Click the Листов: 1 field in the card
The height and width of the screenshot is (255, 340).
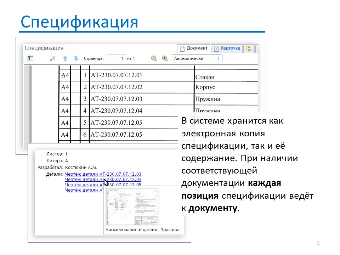(57, 154)
